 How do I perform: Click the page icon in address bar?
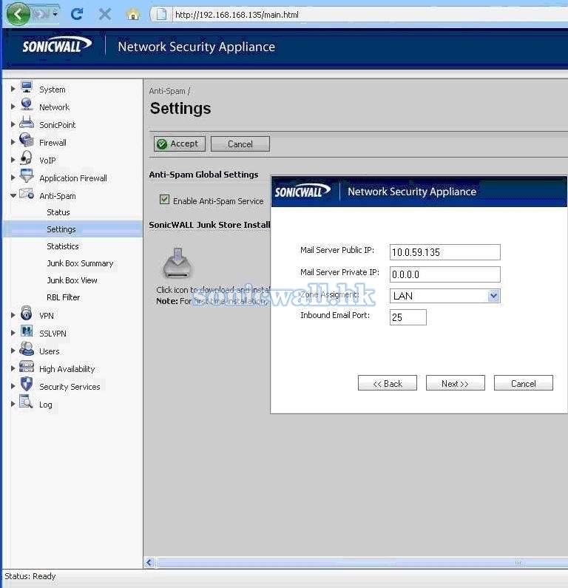pyautogui.click(x=161, y=15)
